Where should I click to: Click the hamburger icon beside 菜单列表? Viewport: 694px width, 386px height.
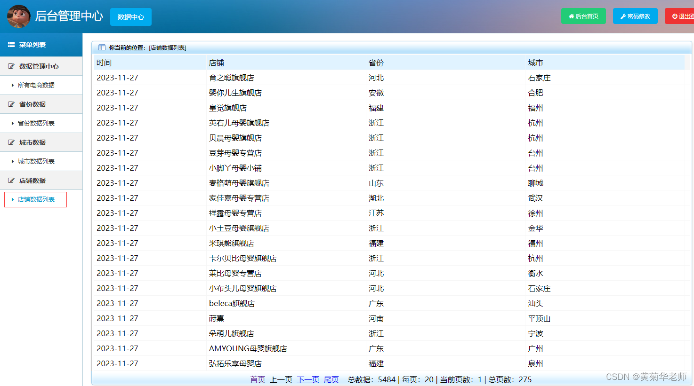click(x=10, y=45)
